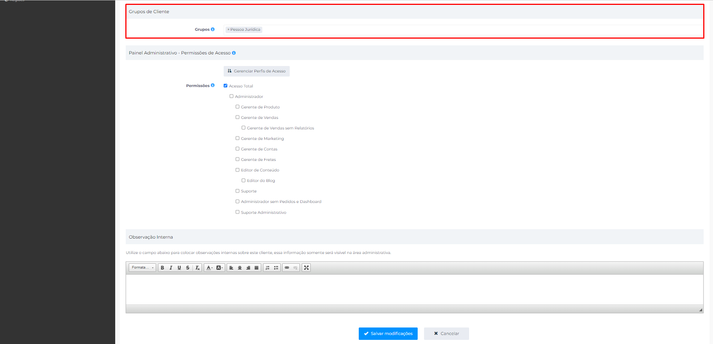Click info icon beside Permissões de Acesso heading
Viewport: 713px width, 344px height.
(234, 53)
